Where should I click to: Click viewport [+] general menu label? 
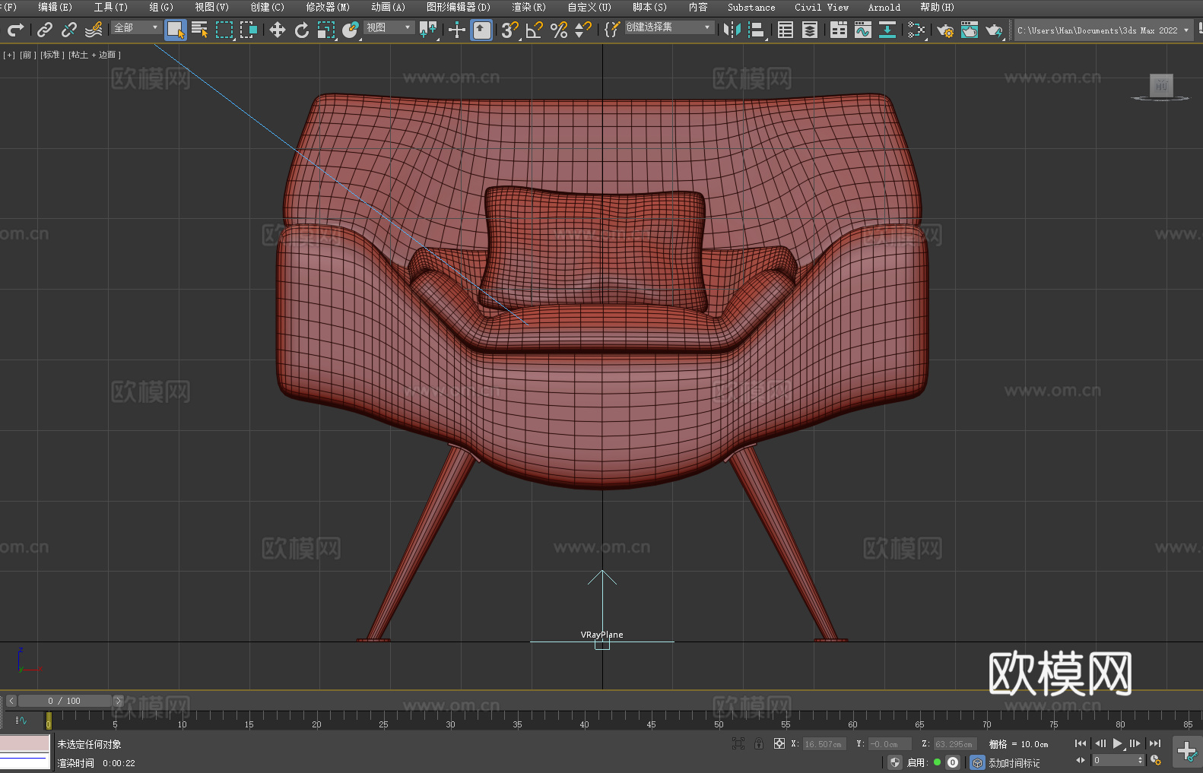pyautogui.click(x=9, y=55)
